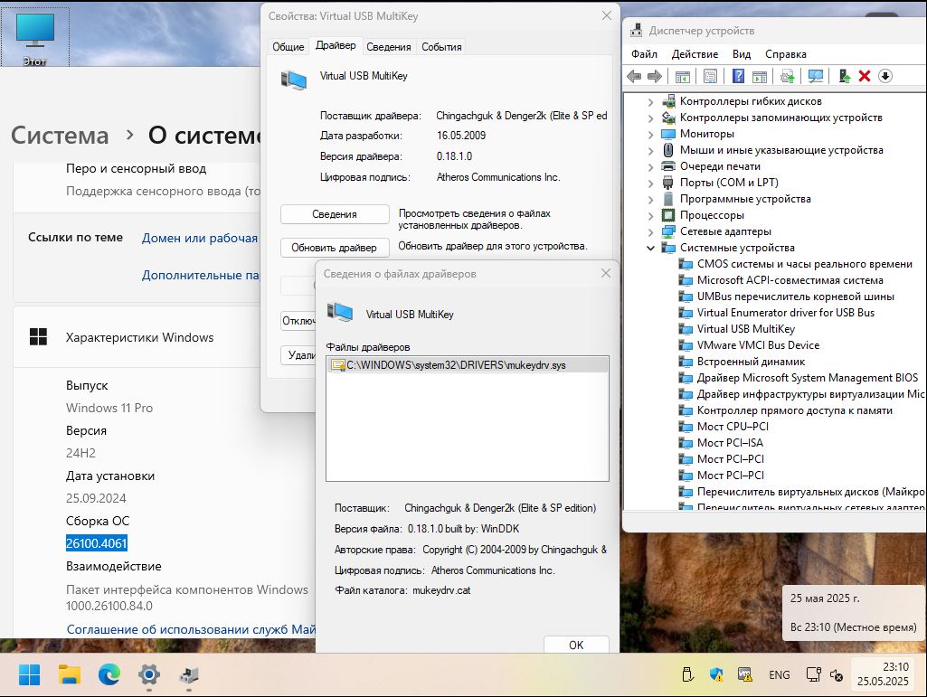Expand the Порты (COM и LPT) node
Viewport: 927px width, 697px height.
click(x=650, y=183)
